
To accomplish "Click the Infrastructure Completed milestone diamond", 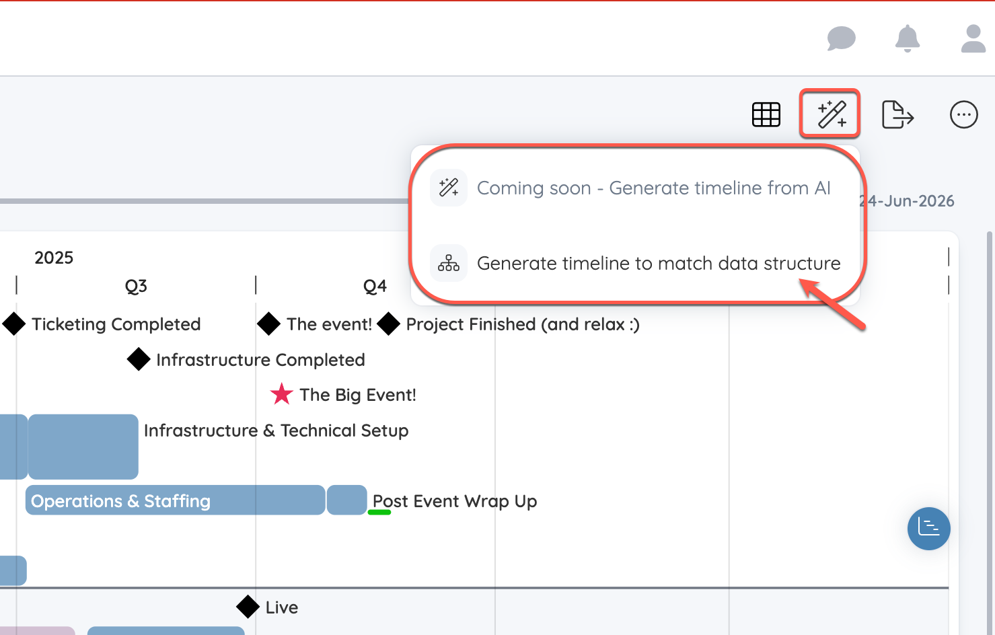I will 139,359.
